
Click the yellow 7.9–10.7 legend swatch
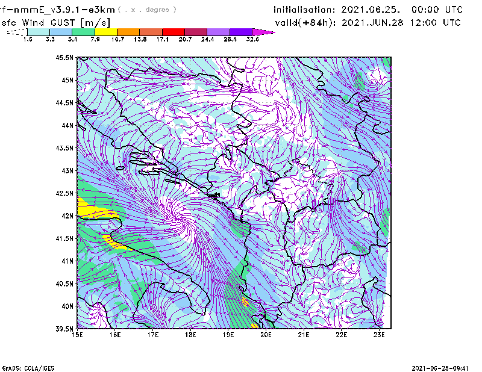tap(106, 32)
